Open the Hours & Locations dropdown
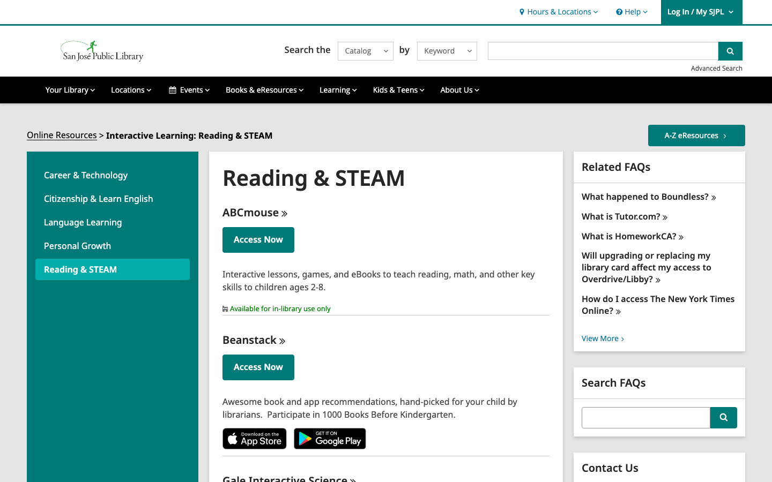Image resolution: width=772 pixels, height=482 pixels. pyautogui.click(x=558, y=12)
